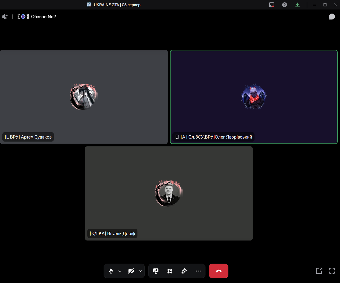340x283 pixels.
Task: Open the activities launcher
Action: pyautogui.click(x=170, y=271)
